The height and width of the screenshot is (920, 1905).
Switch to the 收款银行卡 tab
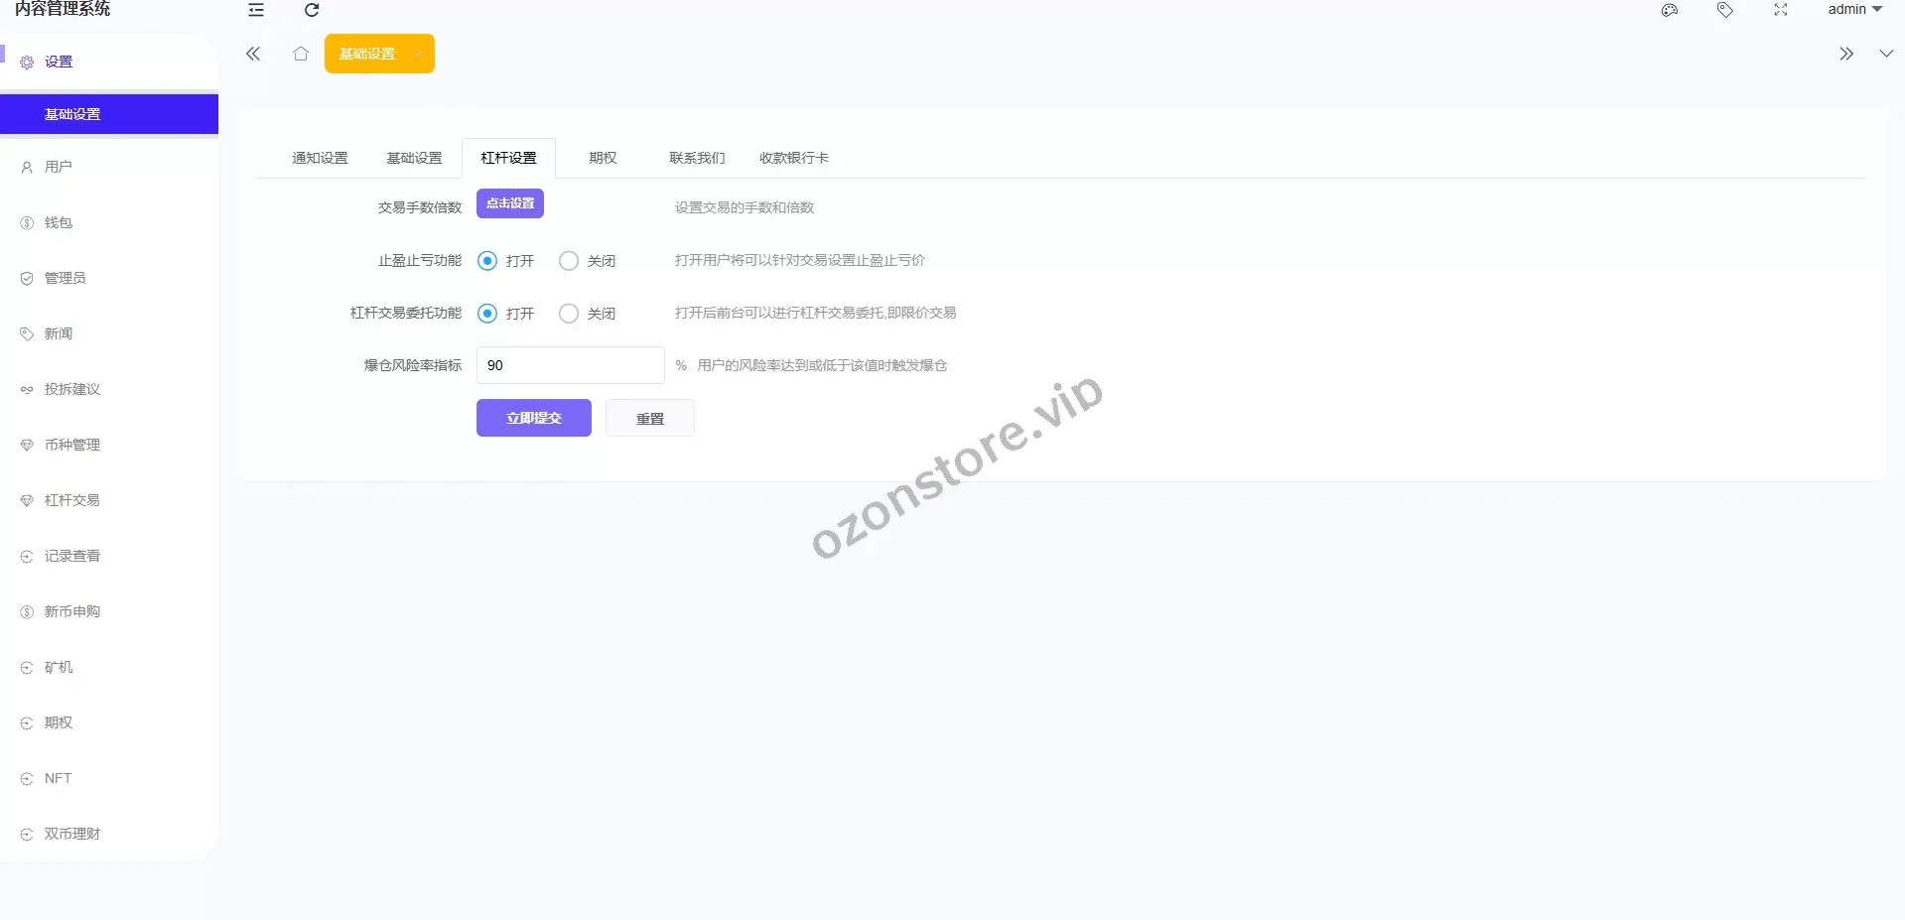(x=793, y=158)
